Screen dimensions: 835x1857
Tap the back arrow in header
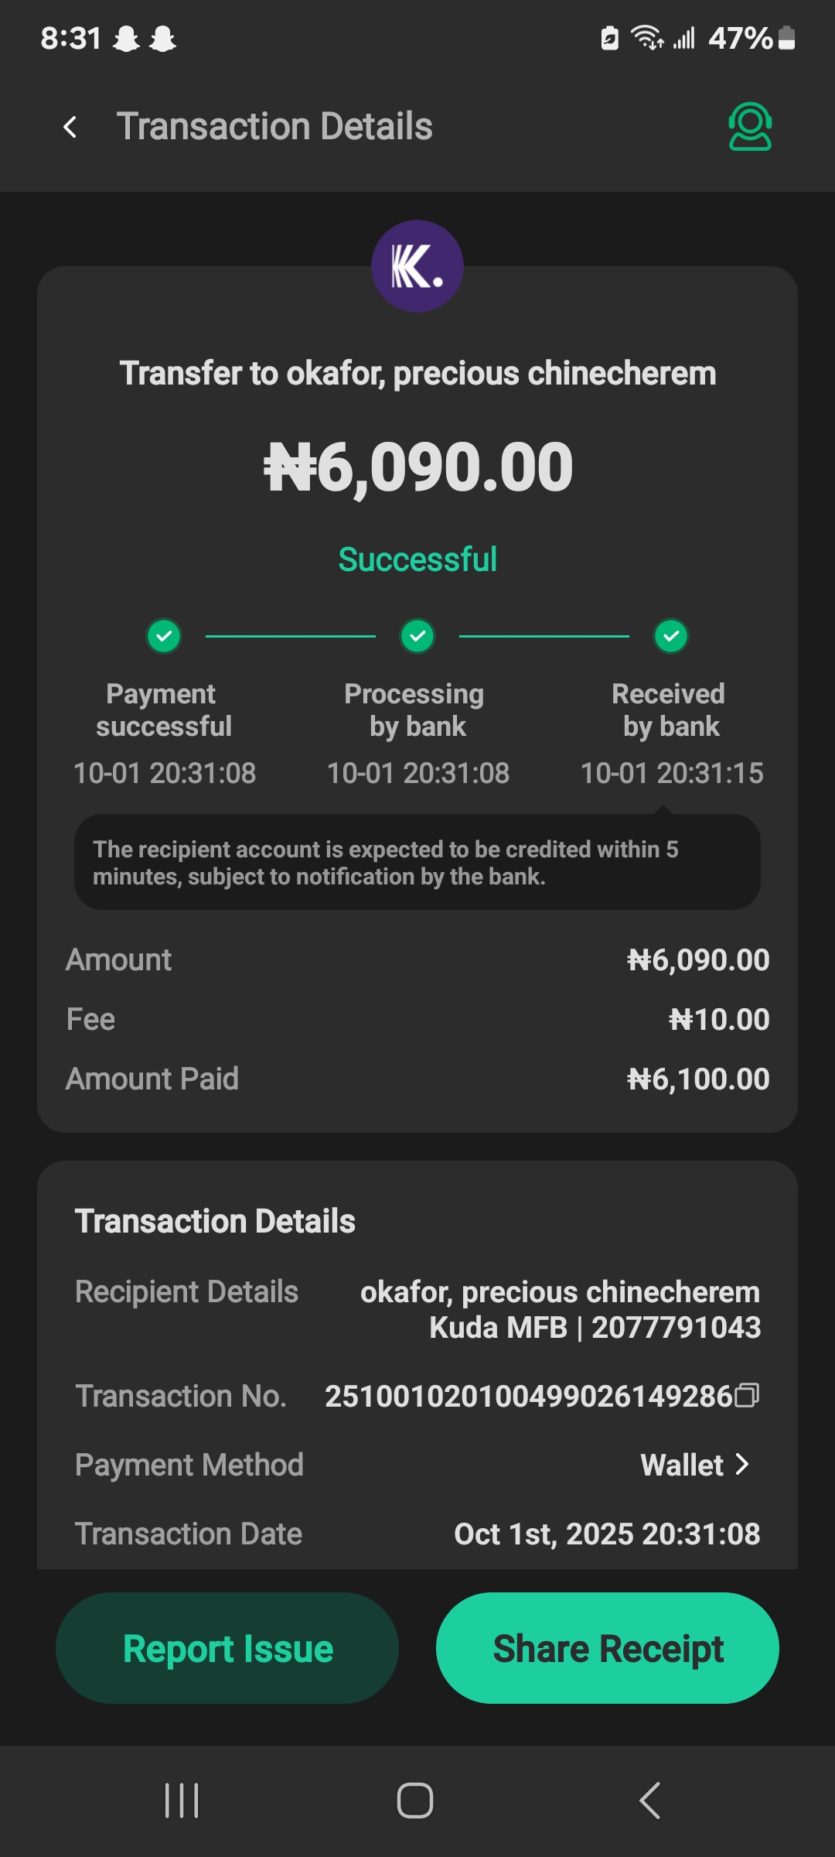click(70, 127)
